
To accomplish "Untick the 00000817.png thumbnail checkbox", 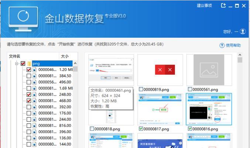I will 141,129.
